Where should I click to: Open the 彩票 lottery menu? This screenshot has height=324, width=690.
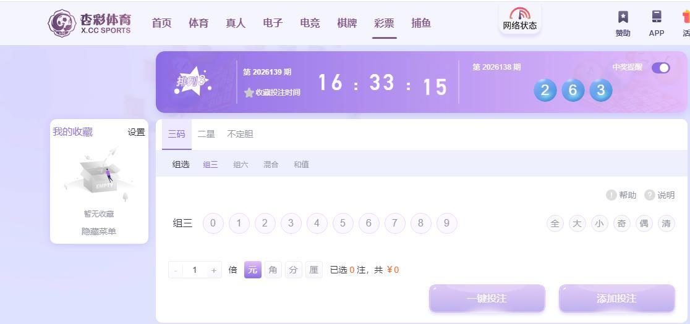coord(384,23)
